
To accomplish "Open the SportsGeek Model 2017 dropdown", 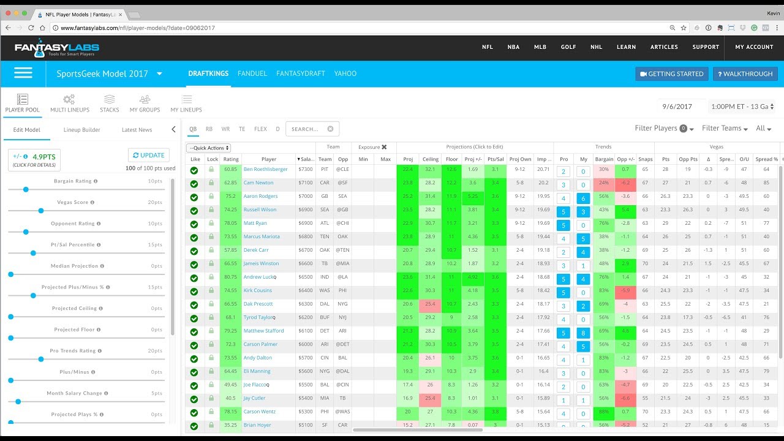I will pos(110,73).
